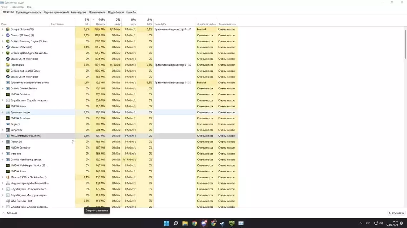
Task: Sort by the Диск column header
Action: pyautogui.click(x=114, y=21)
